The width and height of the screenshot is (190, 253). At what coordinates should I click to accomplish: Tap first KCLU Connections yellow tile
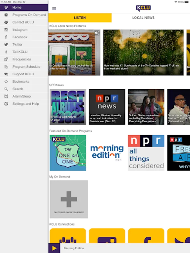[x=68, y=236]
